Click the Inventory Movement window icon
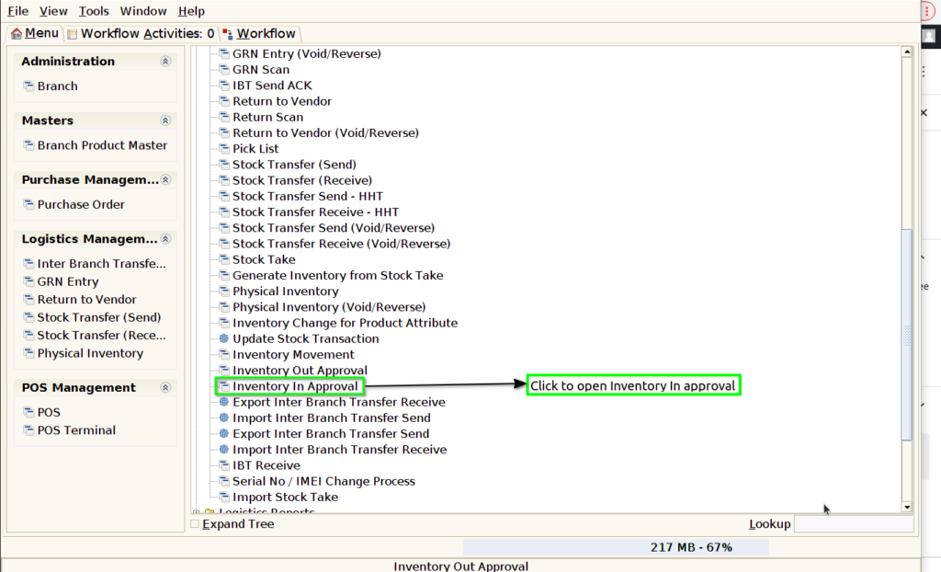 224,354
